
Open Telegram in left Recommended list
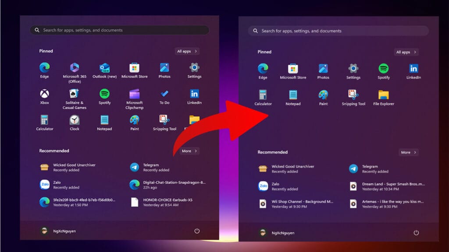coord(150,168)
